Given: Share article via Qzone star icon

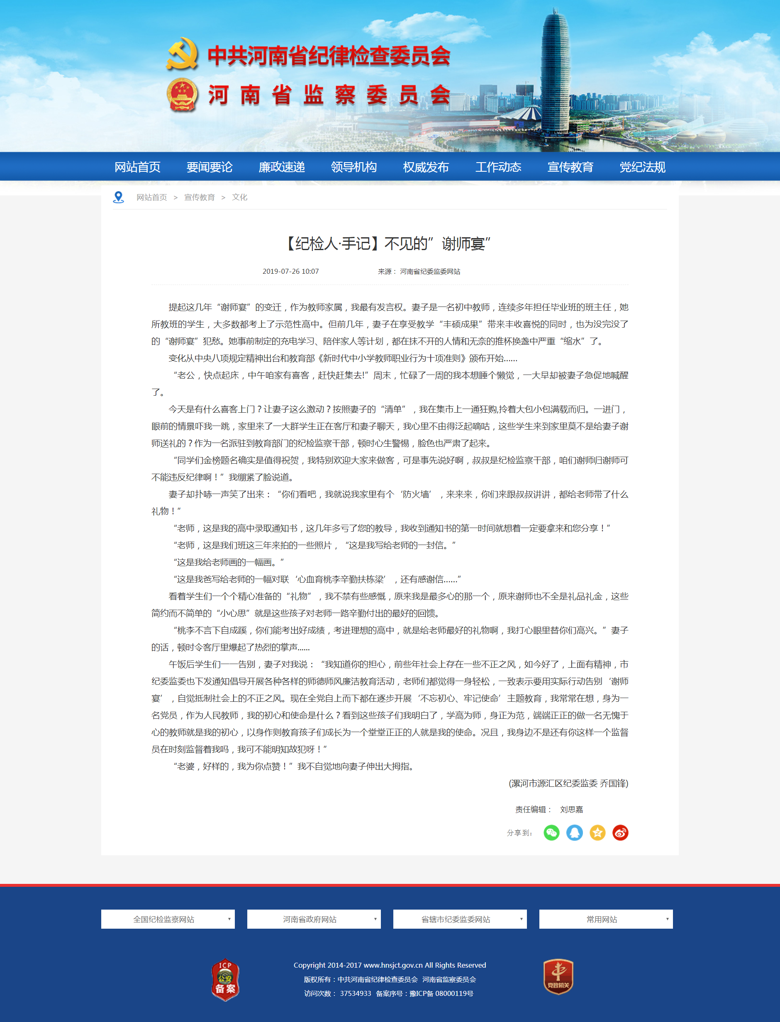Looking at the screenshot, I should click(x=597, y=832).
